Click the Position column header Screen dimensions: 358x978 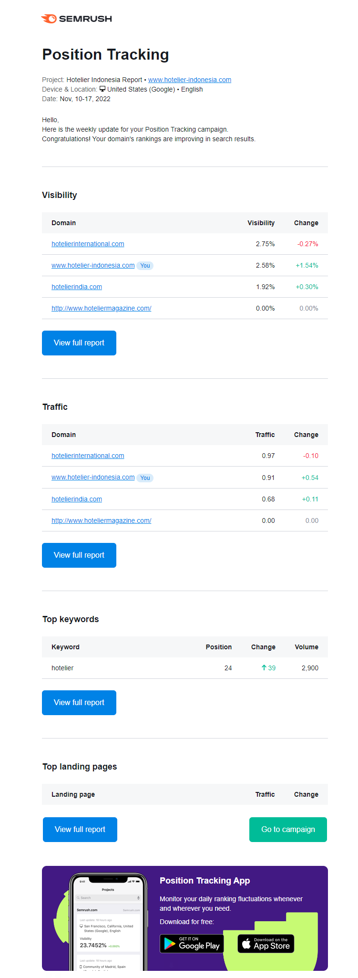point(219,647)
